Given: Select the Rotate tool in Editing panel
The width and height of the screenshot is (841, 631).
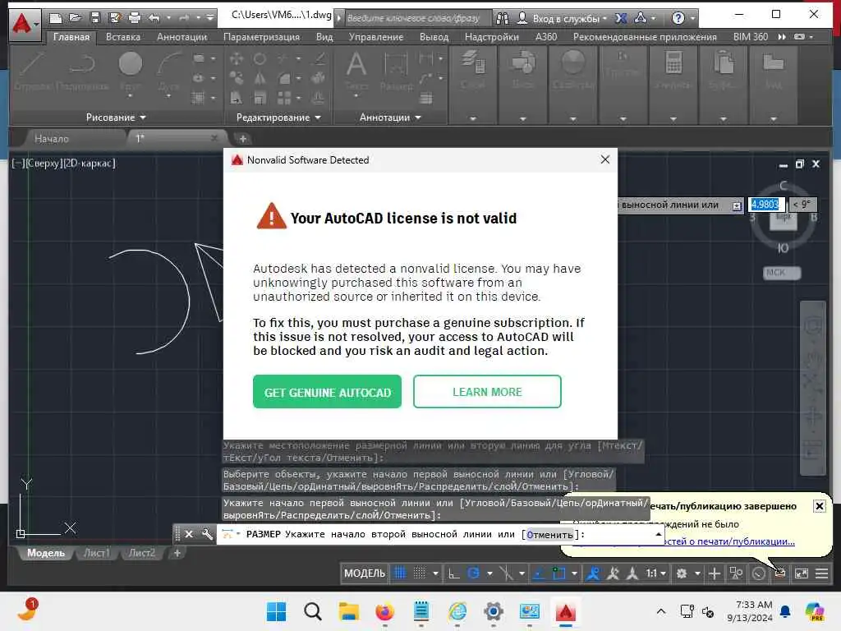Looking at the screenshot, I should [260, 58].
